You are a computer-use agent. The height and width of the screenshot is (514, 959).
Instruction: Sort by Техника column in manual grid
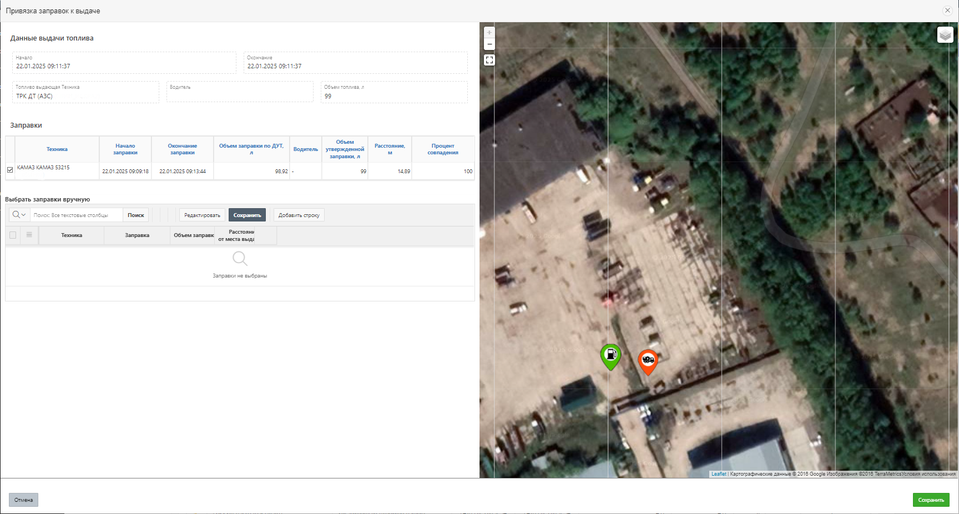[x=72, y=235]
